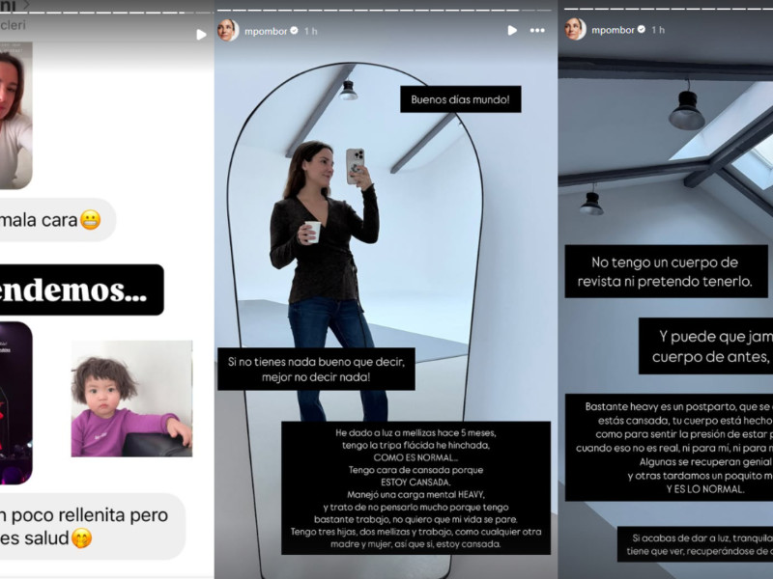This screenshot has width=773, height=579.
Task: Click the verified badge in the middle story header
Action: [x=296, y=31]
